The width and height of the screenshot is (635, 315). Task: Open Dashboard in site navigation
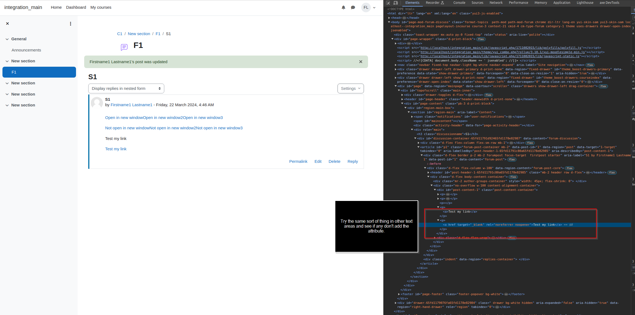coord(76,7)
